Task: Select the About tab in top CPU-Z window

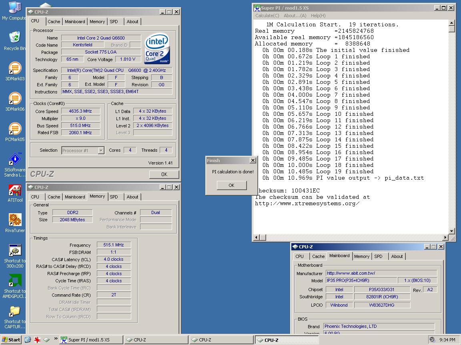Action: 132,22
